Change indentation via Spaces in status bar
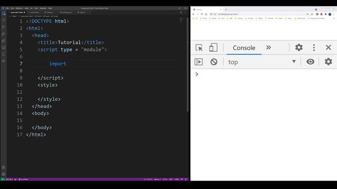This screenshot has height=189, width=337. [x=157, y=180]
